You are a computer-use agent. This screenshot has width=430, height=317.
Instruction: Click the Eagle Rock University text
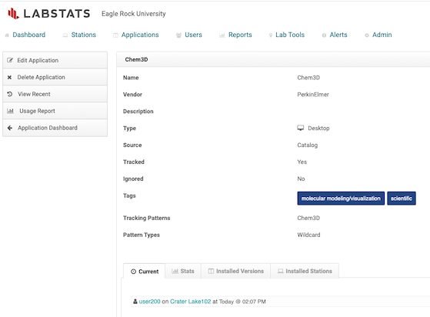[x=134, y=14]
